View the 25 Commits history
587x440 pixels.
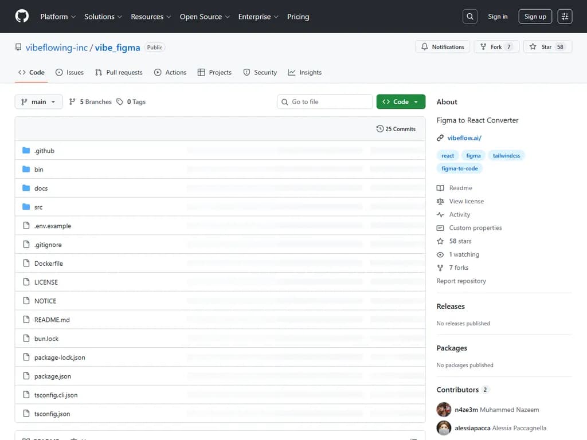[x=396, y=129]
